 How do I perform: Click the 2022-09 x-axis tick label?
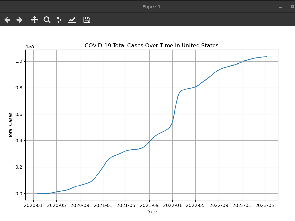(219, 205)
